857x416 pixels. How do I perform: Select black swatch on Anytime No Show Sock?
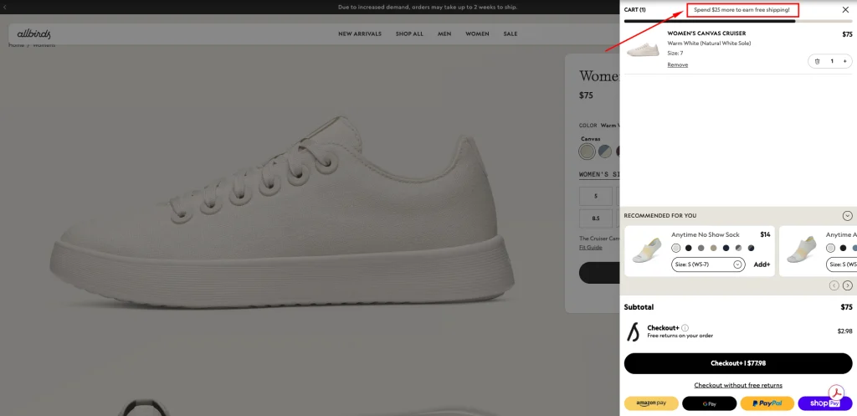pos(689,248)
